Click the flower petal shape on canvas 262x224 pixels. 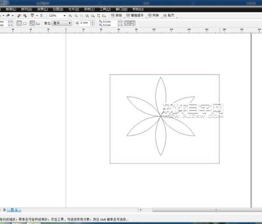160,94
